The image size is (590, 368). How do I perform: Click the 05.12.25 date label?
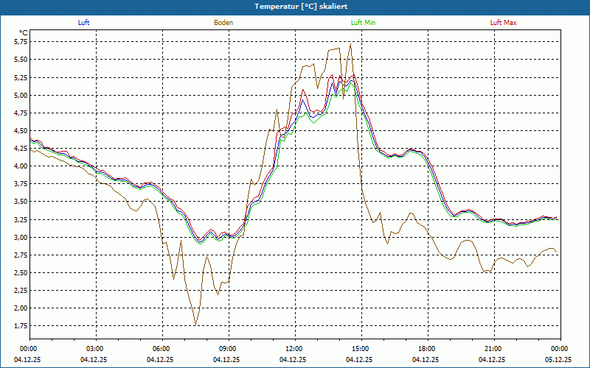pyautogui.click(x=560, y=360)
